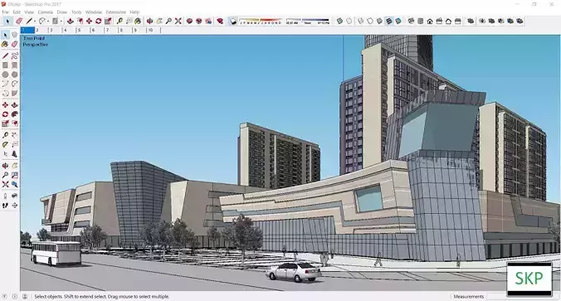Screen dimensions: 561x301
Task: Select the Union solid tool
Action: pos(491,21)
